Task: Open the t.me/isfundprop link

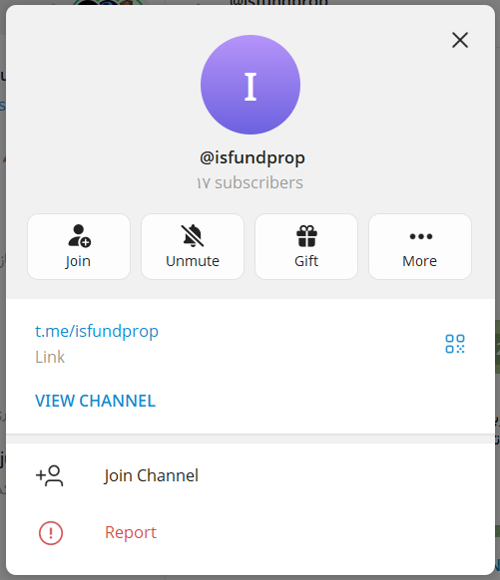Action: [x=97, y=331]
